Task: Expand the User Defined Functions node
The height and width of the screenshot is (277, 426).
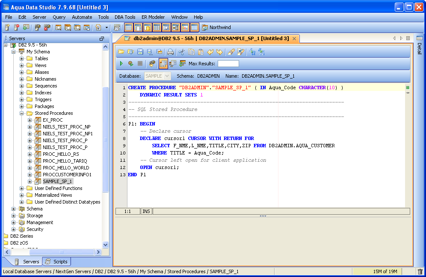Action: coord(22,188)
